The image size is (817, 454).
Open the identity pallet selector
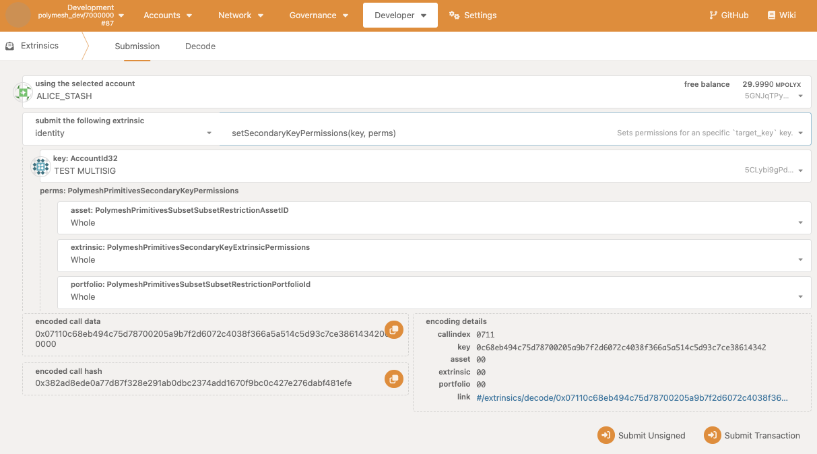pyautogui.click(x=123, y=133)
